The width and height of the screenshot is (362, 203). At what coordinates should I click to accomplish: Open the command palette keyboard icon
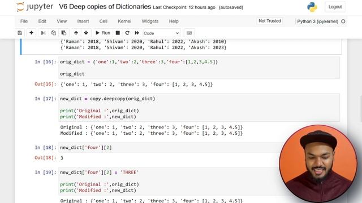[189, 33]
